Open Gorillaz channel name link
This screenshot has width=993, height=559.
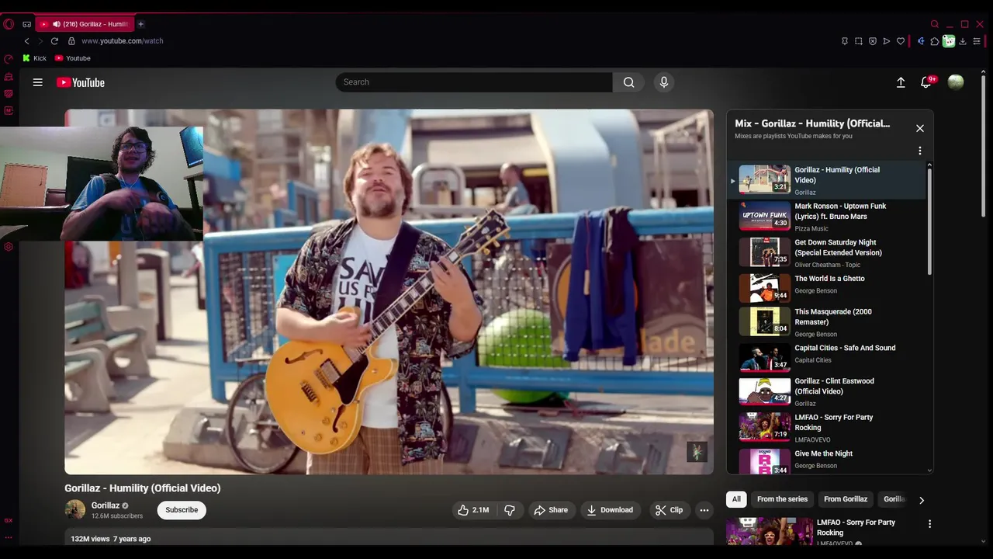click(x=106, y=505)
